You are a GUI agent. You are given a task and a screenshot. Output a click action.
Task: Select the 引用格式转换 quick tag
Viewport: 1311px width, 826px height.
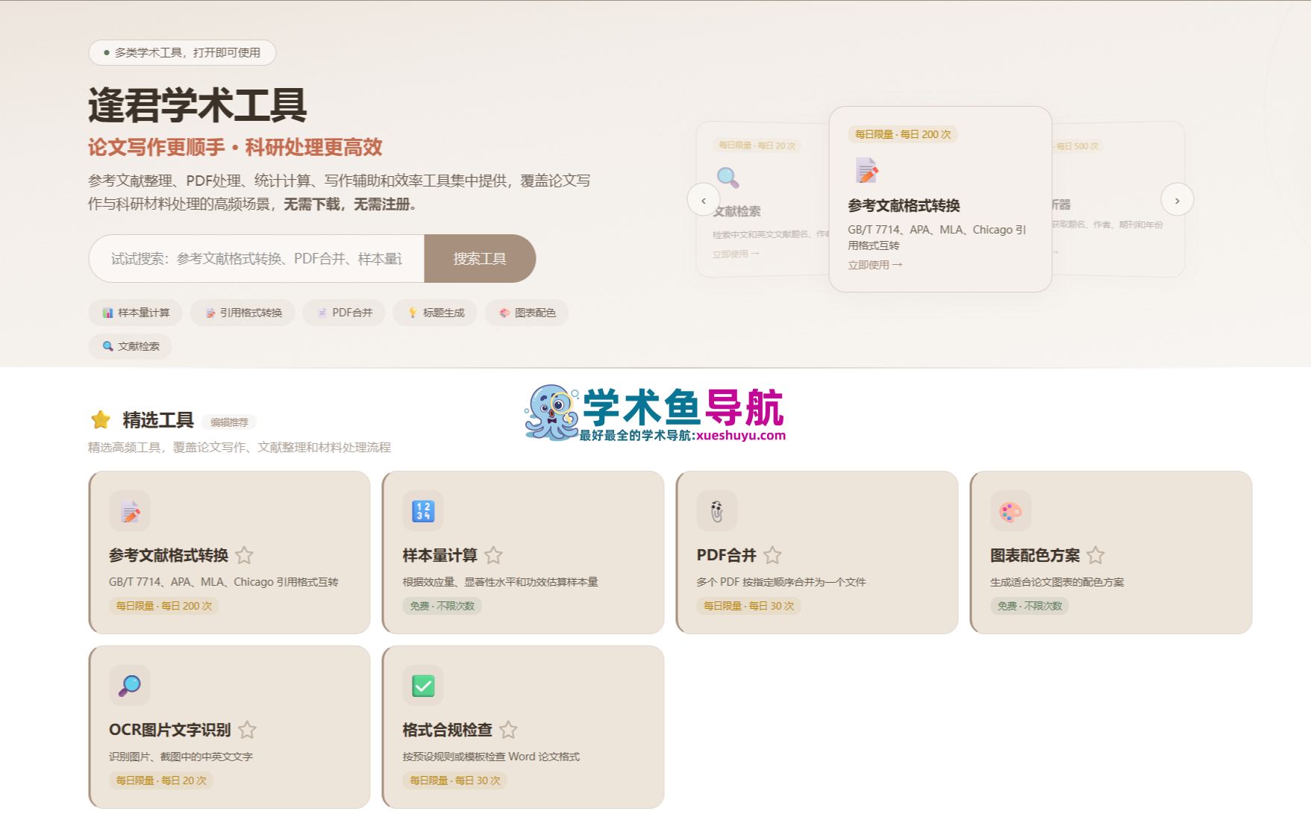click(243, 313)
